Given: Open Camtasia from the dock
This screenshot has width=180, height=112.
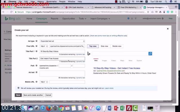Looking at the screenshot, I should (135, 108).
